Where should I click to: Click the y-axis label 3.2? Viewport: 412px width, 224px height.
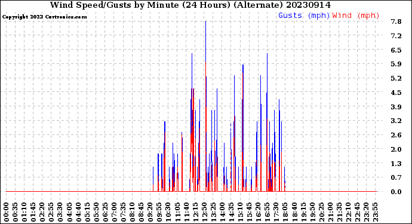[396, 121]
